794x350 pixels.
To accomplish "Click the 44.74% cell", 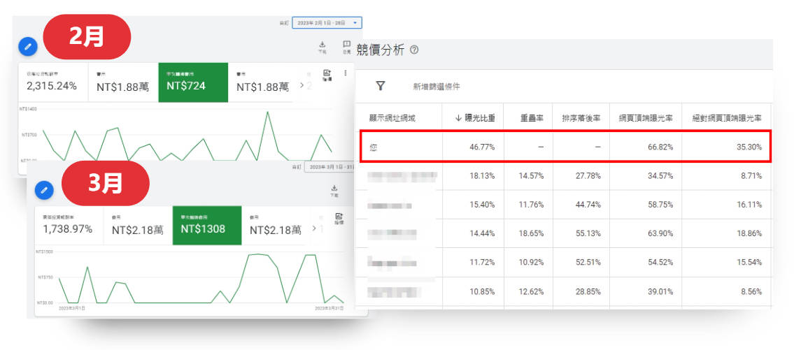I will (x=588, y=204).
